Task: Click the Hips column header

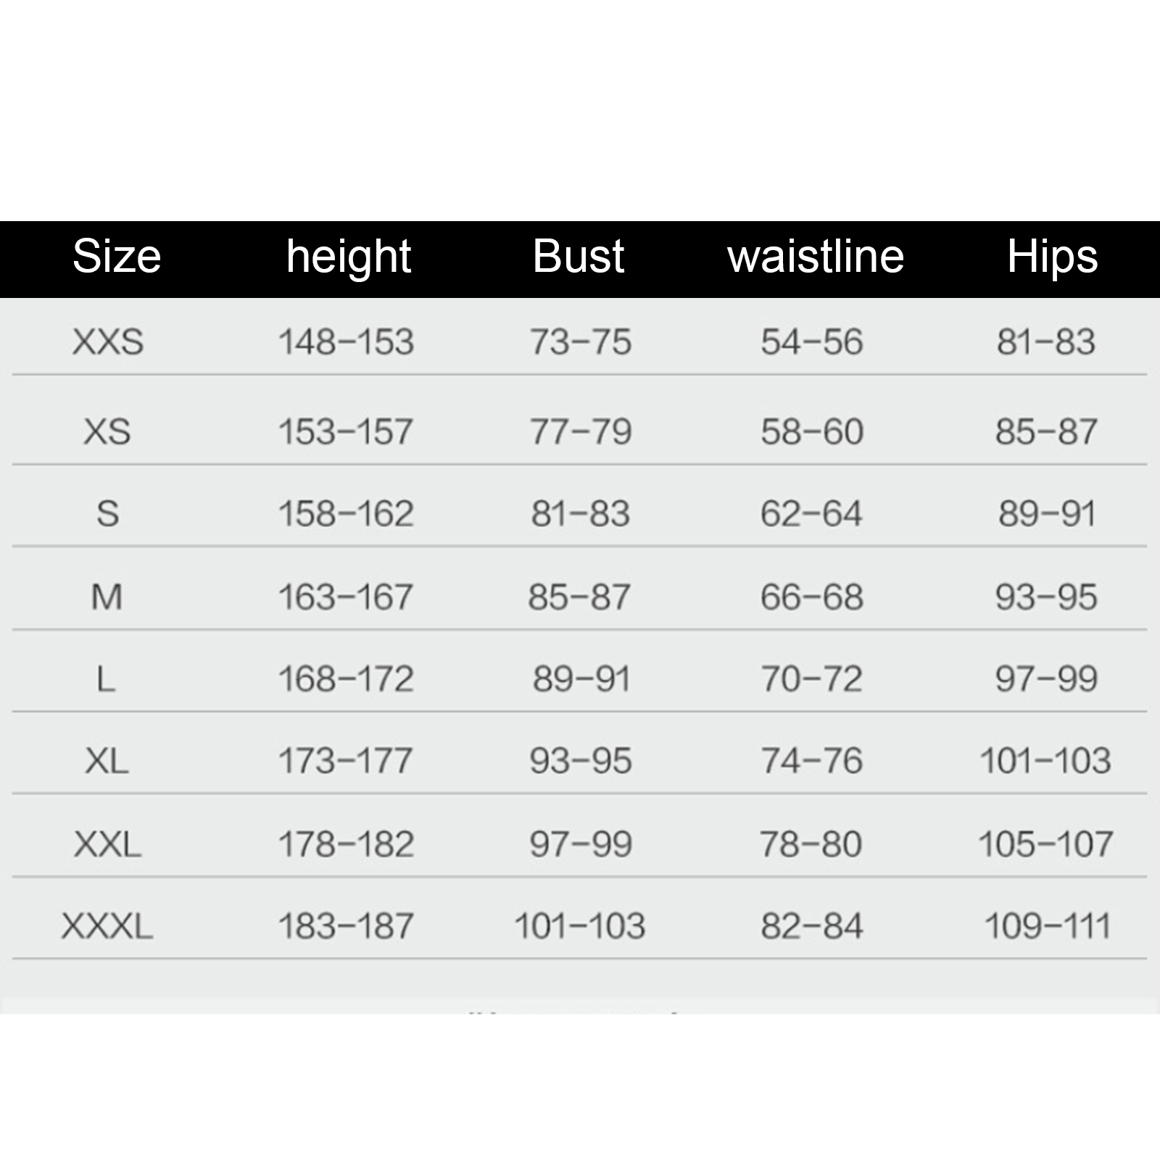Action: pyautogui.click(x=1052, y=257)
